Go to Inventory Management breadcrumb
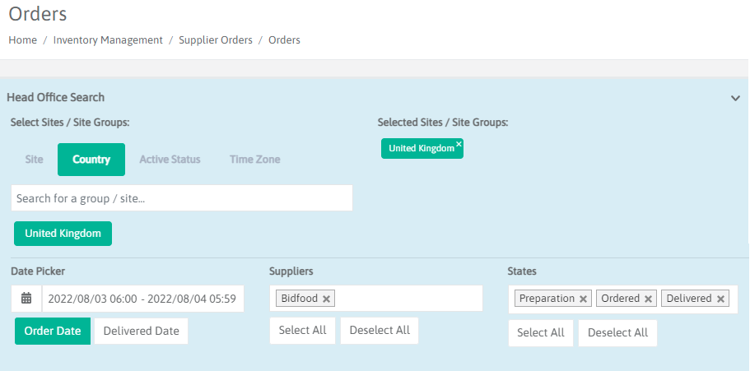This screenshot has width=750, height=371. tap(108, 39)
